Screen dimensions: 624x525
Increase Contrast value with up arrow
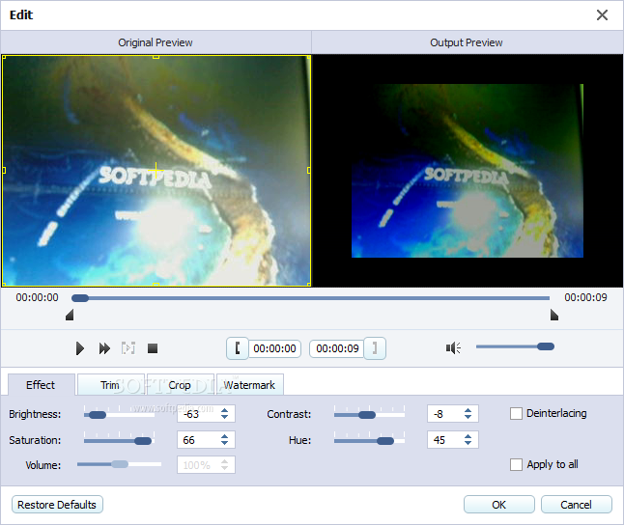point(468,410)
